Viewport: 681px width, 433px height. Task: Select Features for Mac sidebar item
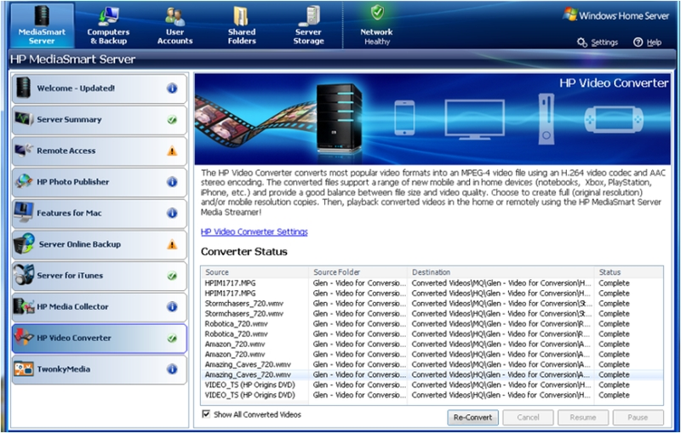click(100, 214)
